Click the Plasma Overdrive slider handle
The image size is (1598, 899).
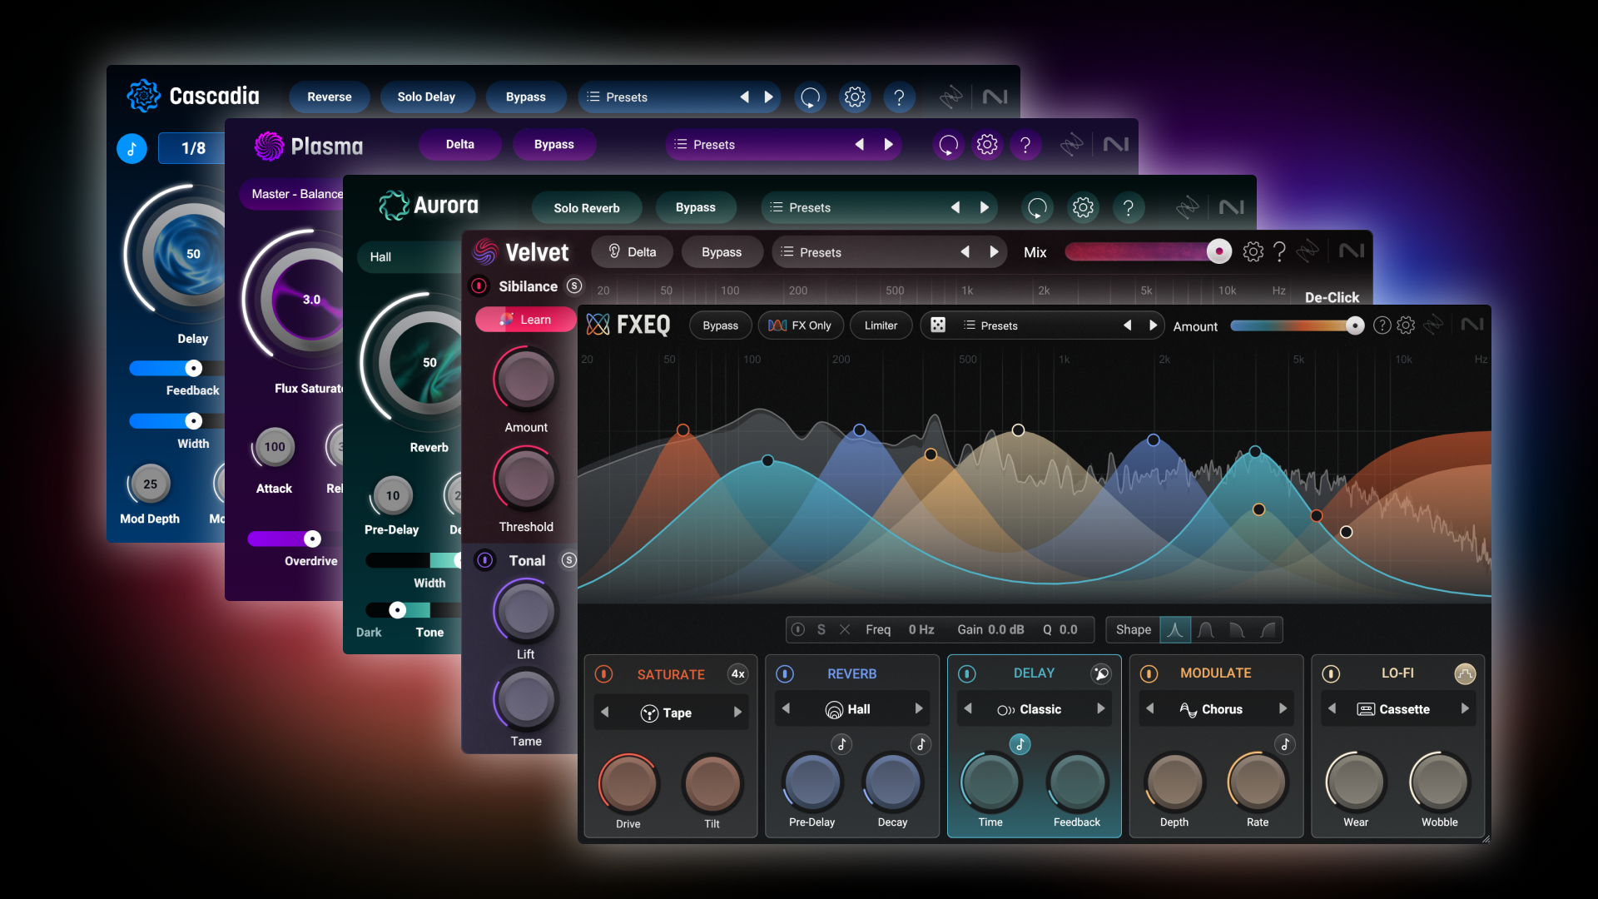[312, 539]
